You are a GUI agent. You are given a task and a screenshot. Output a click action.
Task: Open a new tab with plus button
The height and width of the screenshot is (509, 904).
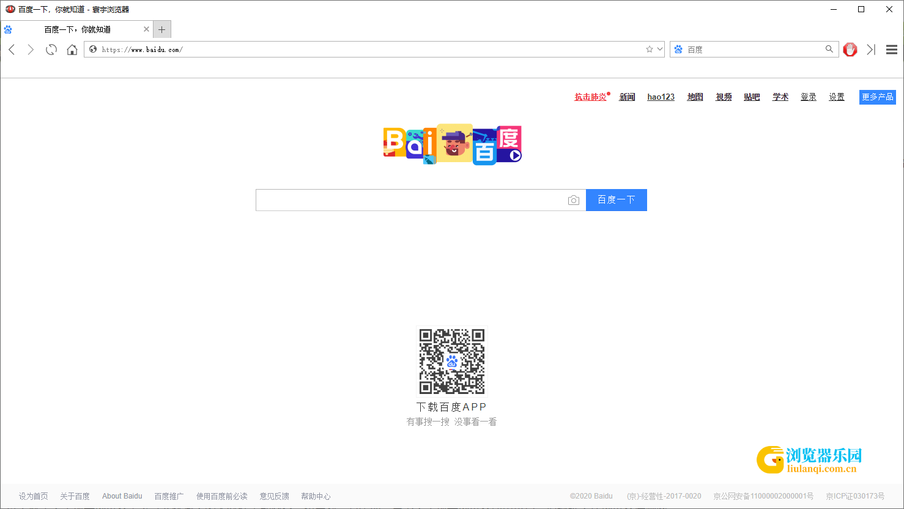coord(162,29)
